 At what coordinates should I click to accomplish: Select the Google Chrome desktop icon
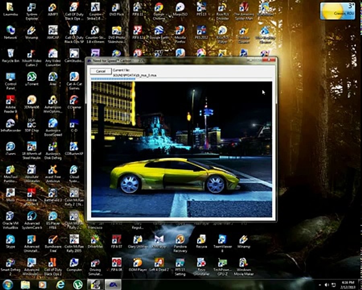(x=159, y=11)
